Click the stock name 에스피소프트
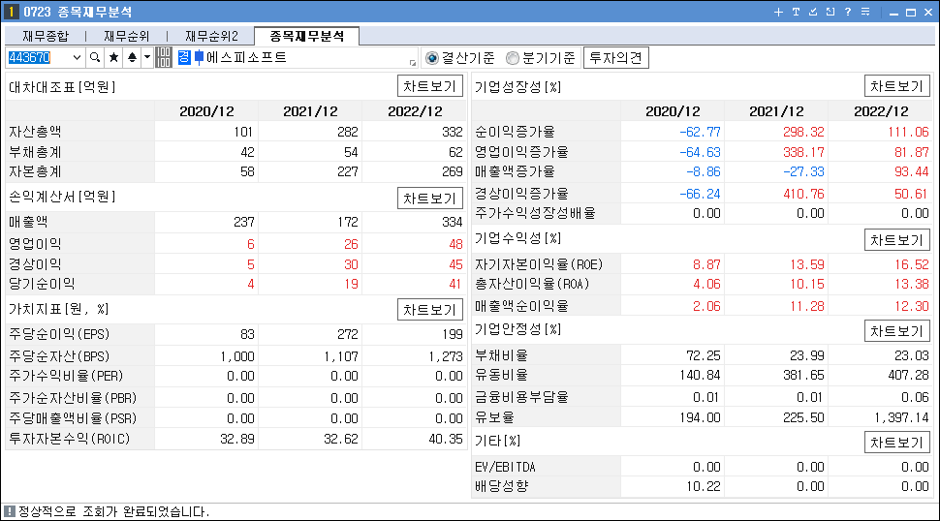Viewport: 940px width, 521px height. [x=246, y=57]
